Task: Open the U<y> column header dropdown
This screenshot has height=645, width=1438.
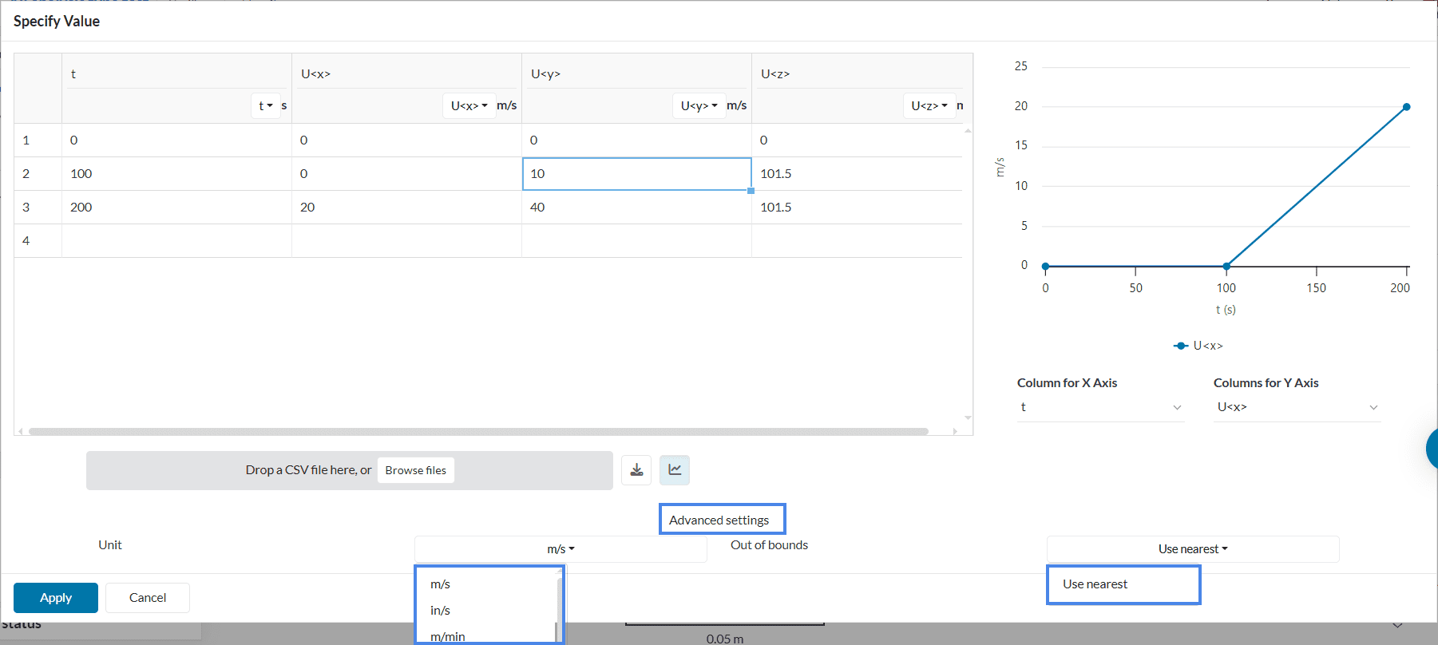Action: 699,105
